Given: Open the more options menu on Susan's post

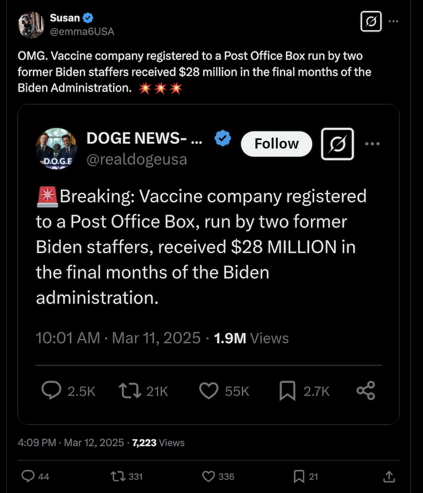Looking at the screenshot, I should (x=393, y=22).
